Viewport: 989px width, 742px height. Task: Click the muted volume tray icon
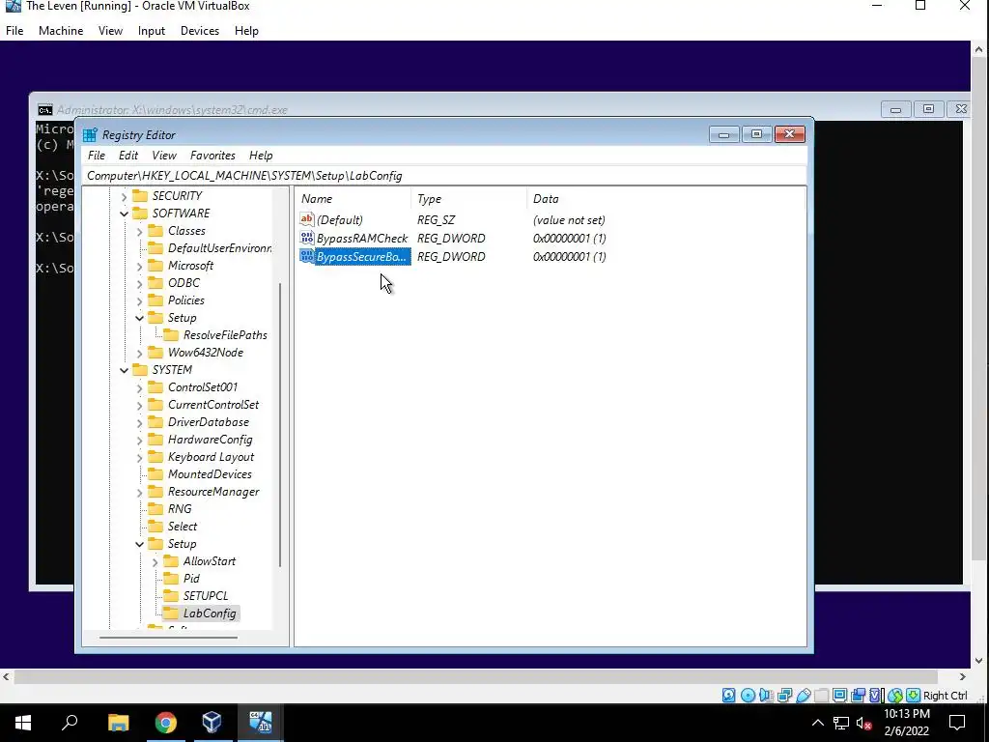click(x=864, y=723)
